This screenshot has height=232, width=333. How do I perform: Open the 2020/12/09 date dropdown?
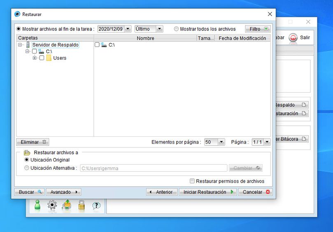(128, 29)
